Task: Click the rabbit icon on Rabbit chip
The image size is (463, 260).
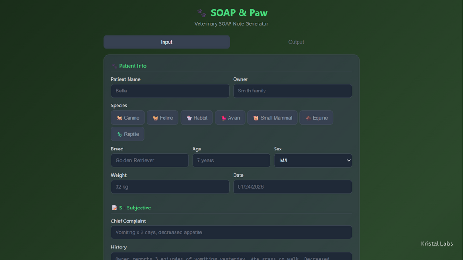Action: click(x=189, y=118)
